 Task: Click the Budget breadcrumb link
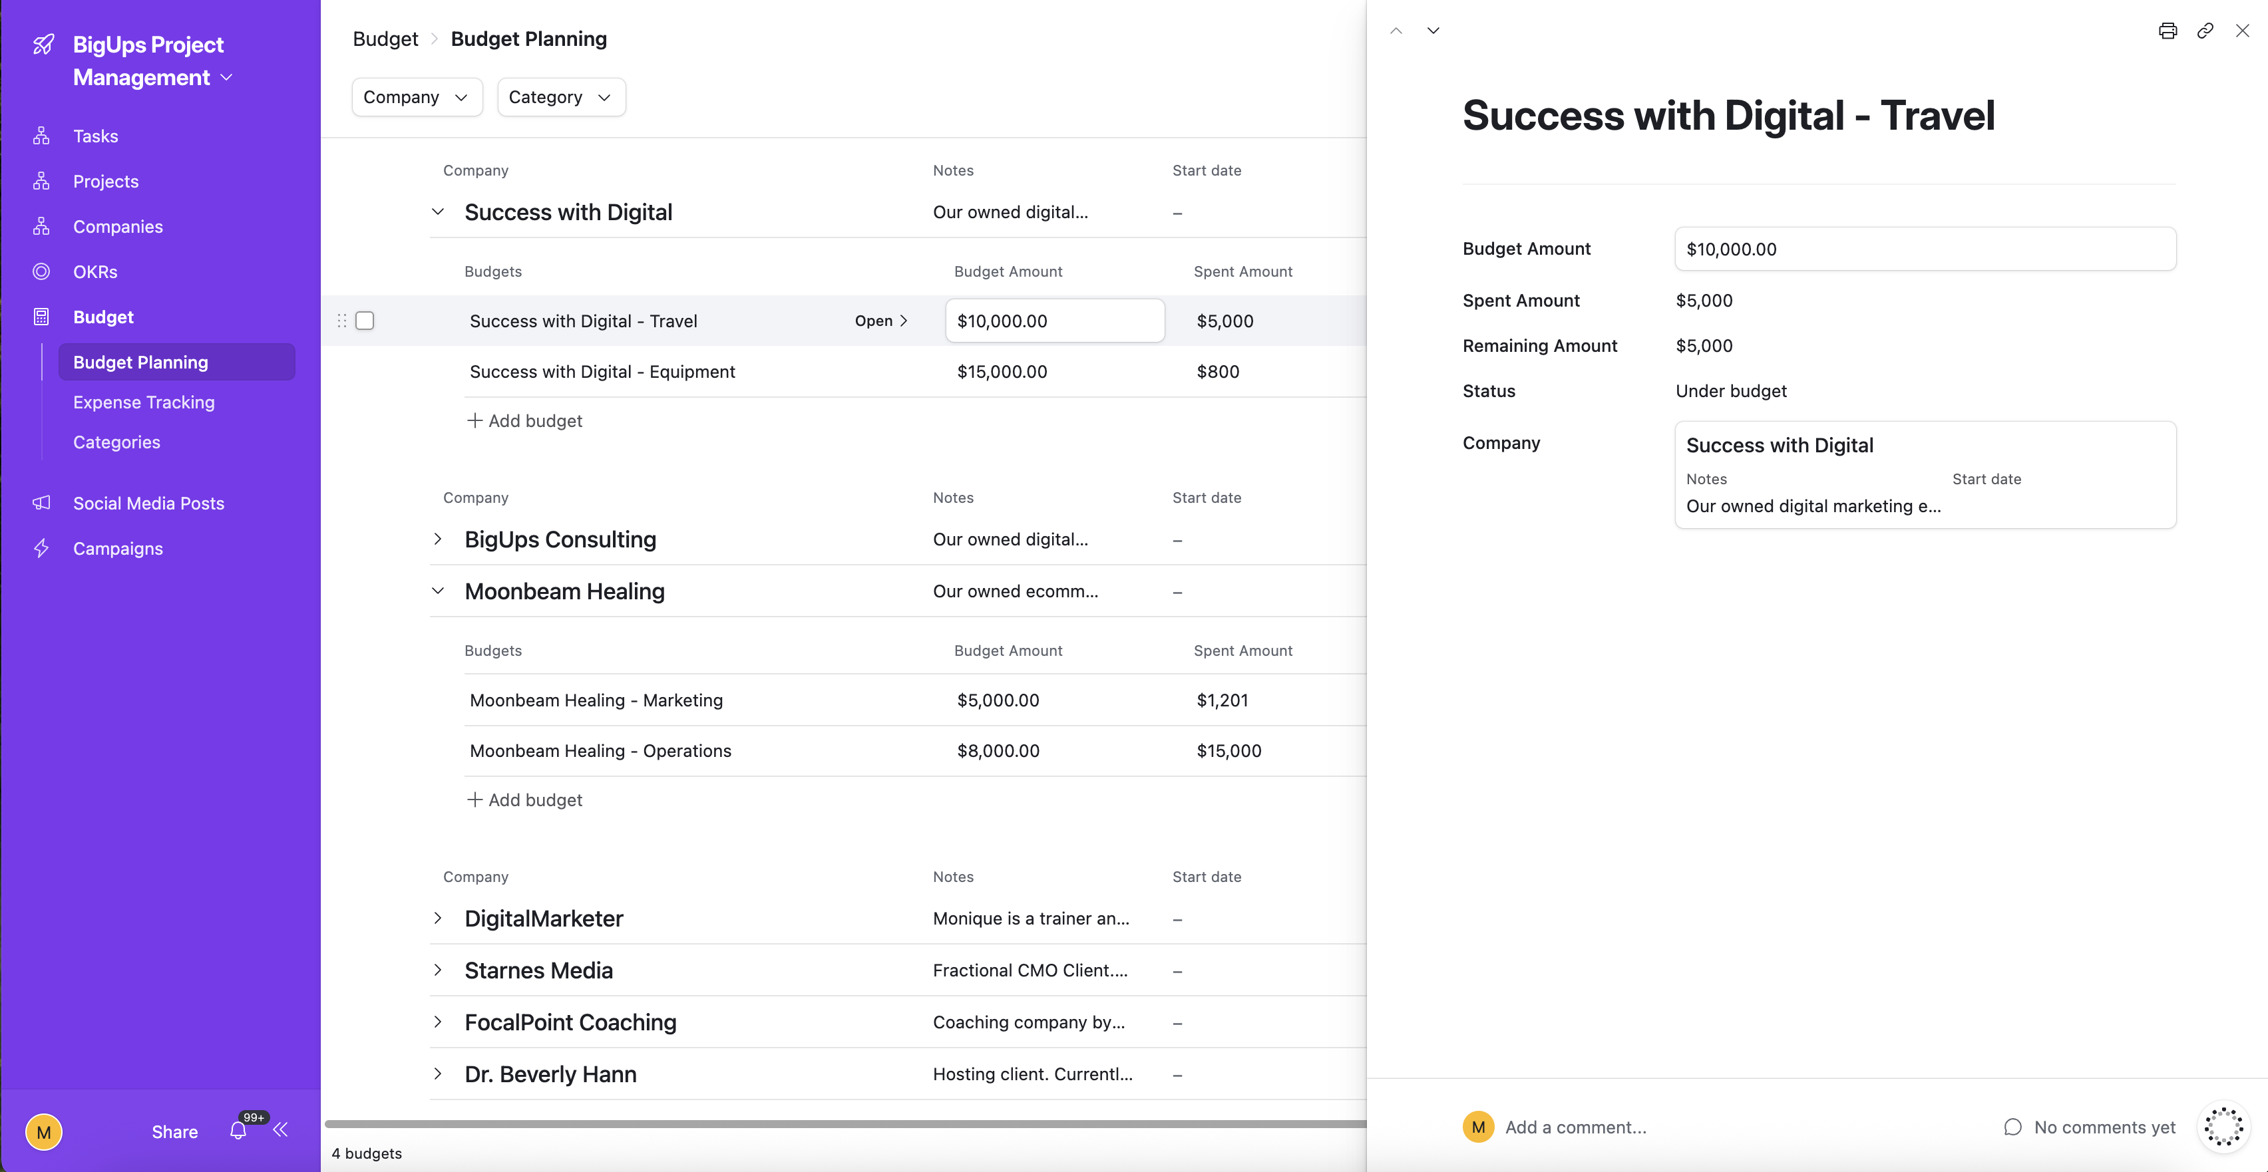385,39
